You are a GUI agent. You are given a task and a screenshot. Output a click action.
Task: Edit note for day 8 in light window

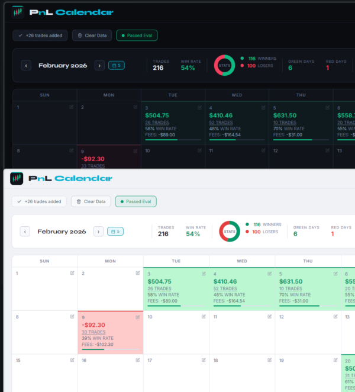pos(72,316)
